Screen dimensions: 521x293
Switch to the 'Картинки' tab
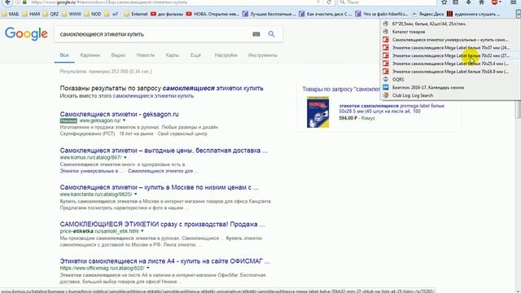90,55
